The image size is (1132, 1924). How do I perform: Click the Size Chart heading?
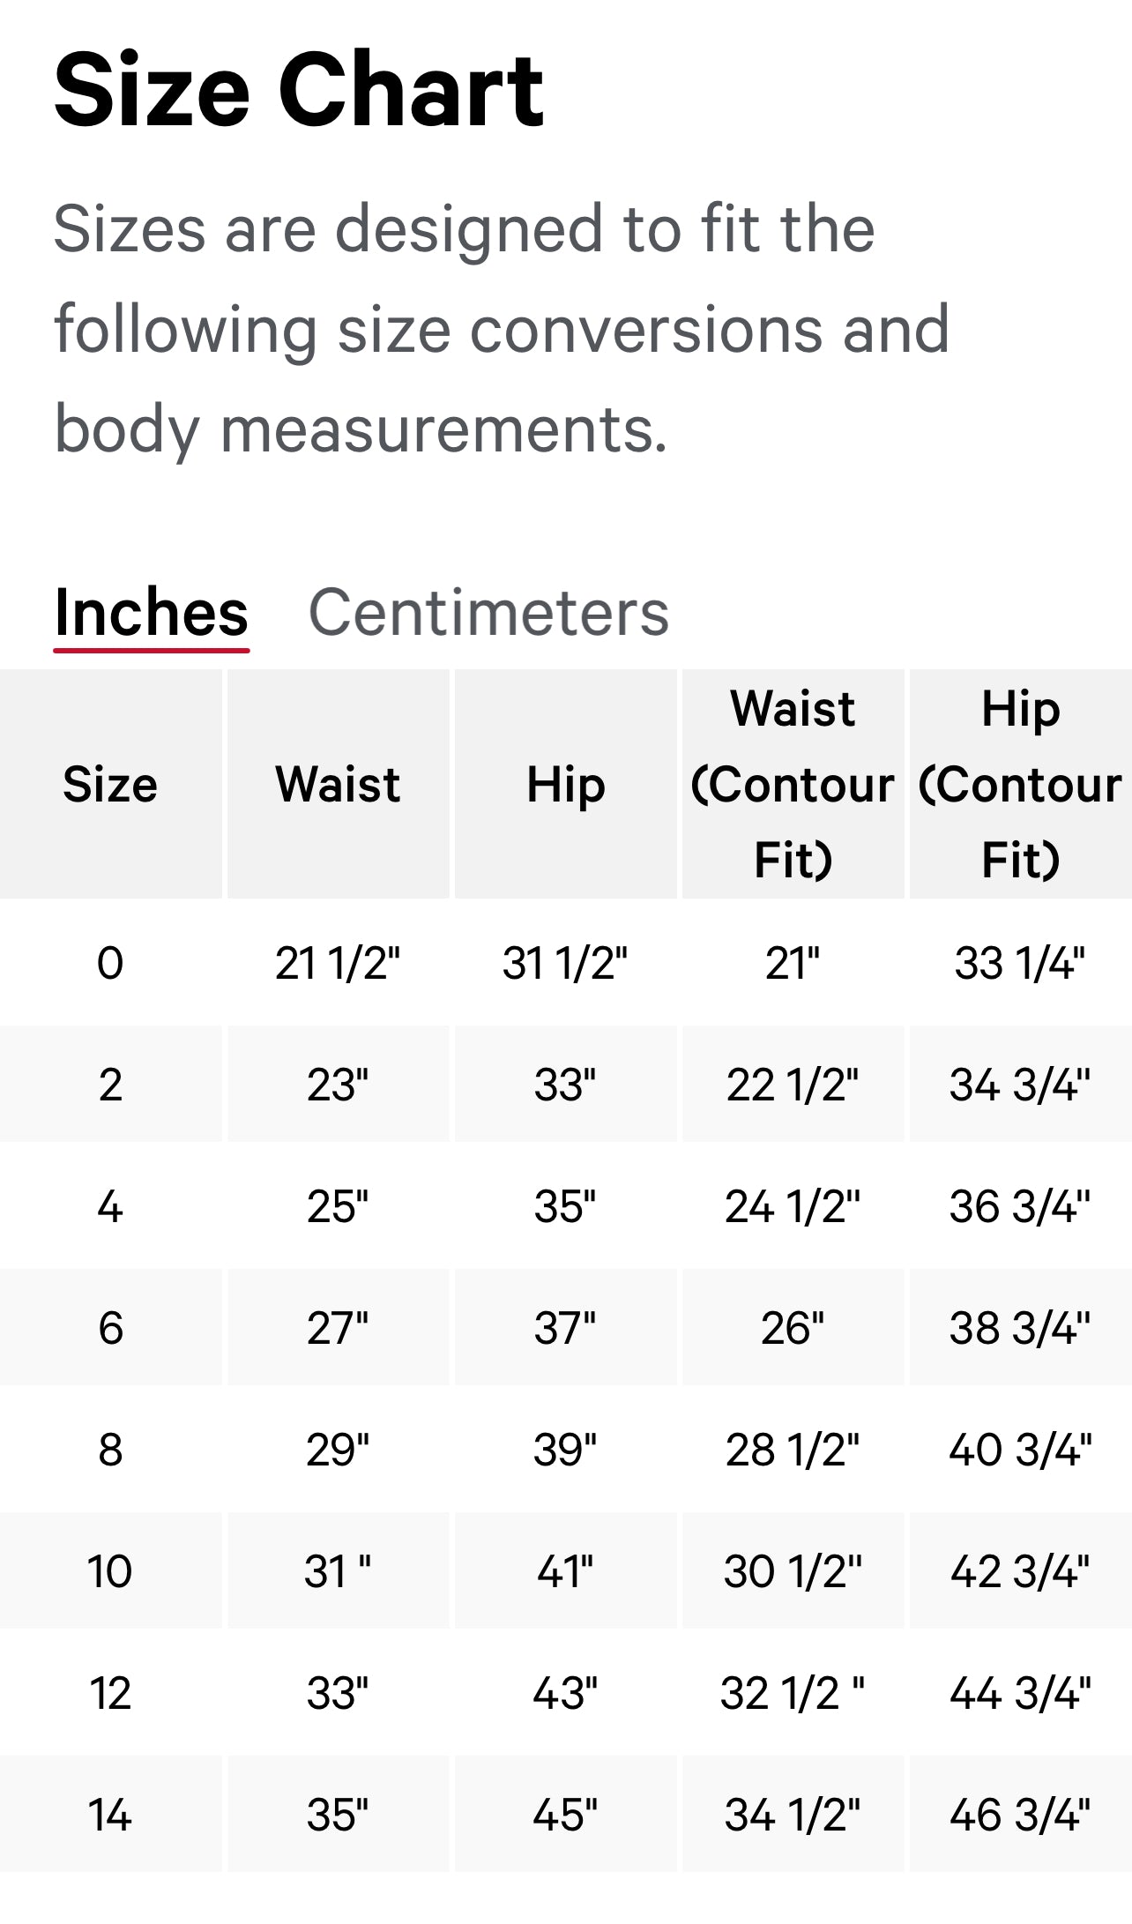click(298, 90)
